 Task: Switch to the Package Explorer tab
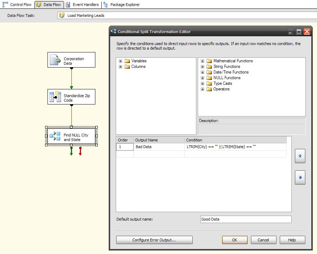122,5
